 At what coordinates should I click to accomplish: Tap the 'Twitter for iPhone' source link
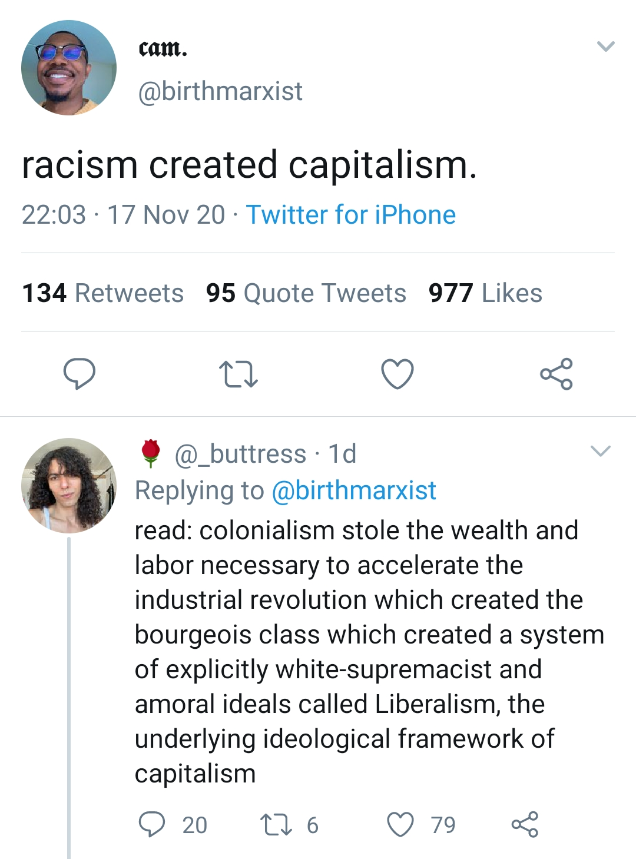351,215
